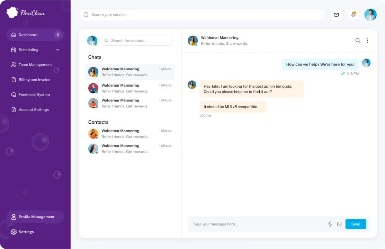Open the three-dot menu in the chat header
The image size is (385, 249).
pyautogui.click(x=368, y=41)
